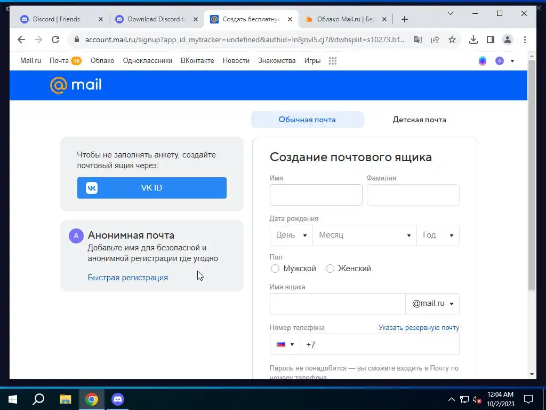
Task: Close the Discord | Friends tab
Action: point(101,20)
